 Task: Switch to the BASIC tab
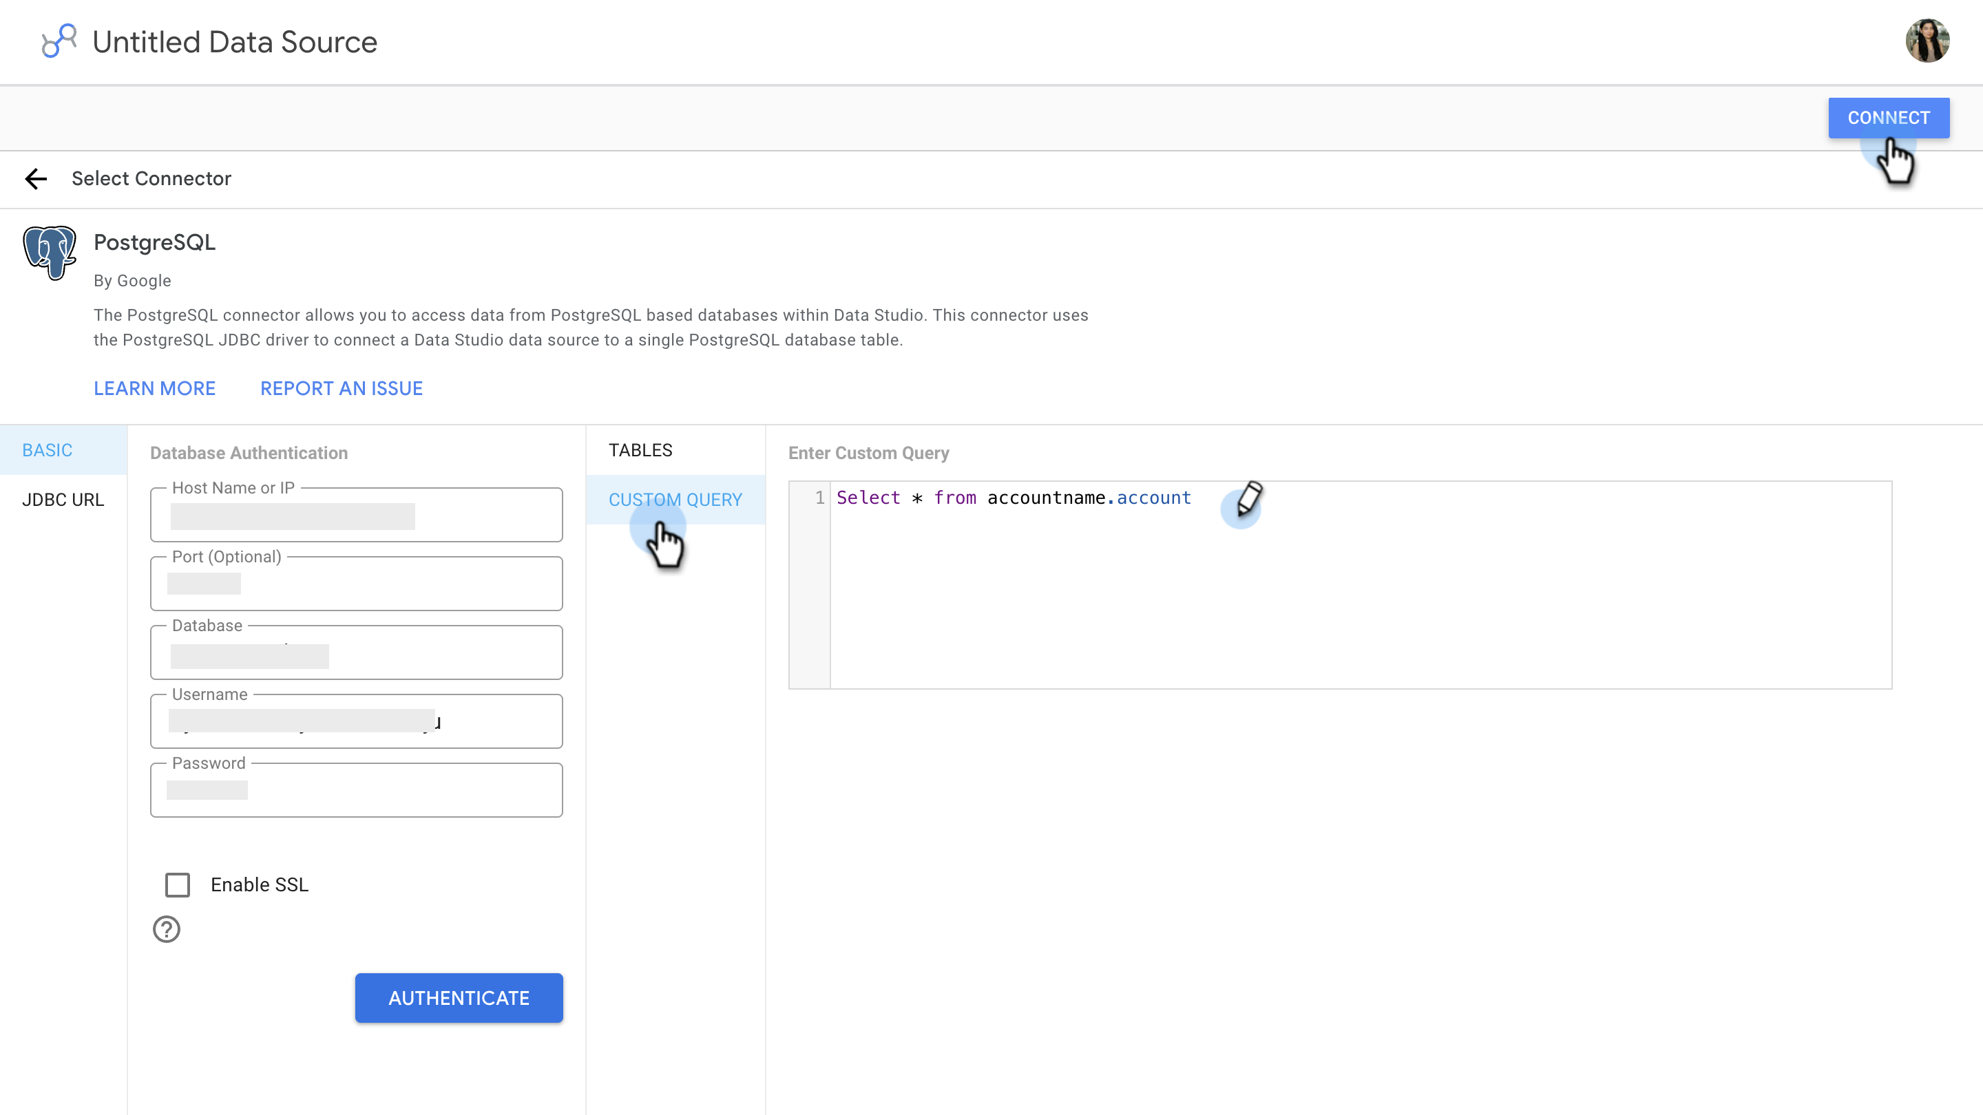[63, 450]
